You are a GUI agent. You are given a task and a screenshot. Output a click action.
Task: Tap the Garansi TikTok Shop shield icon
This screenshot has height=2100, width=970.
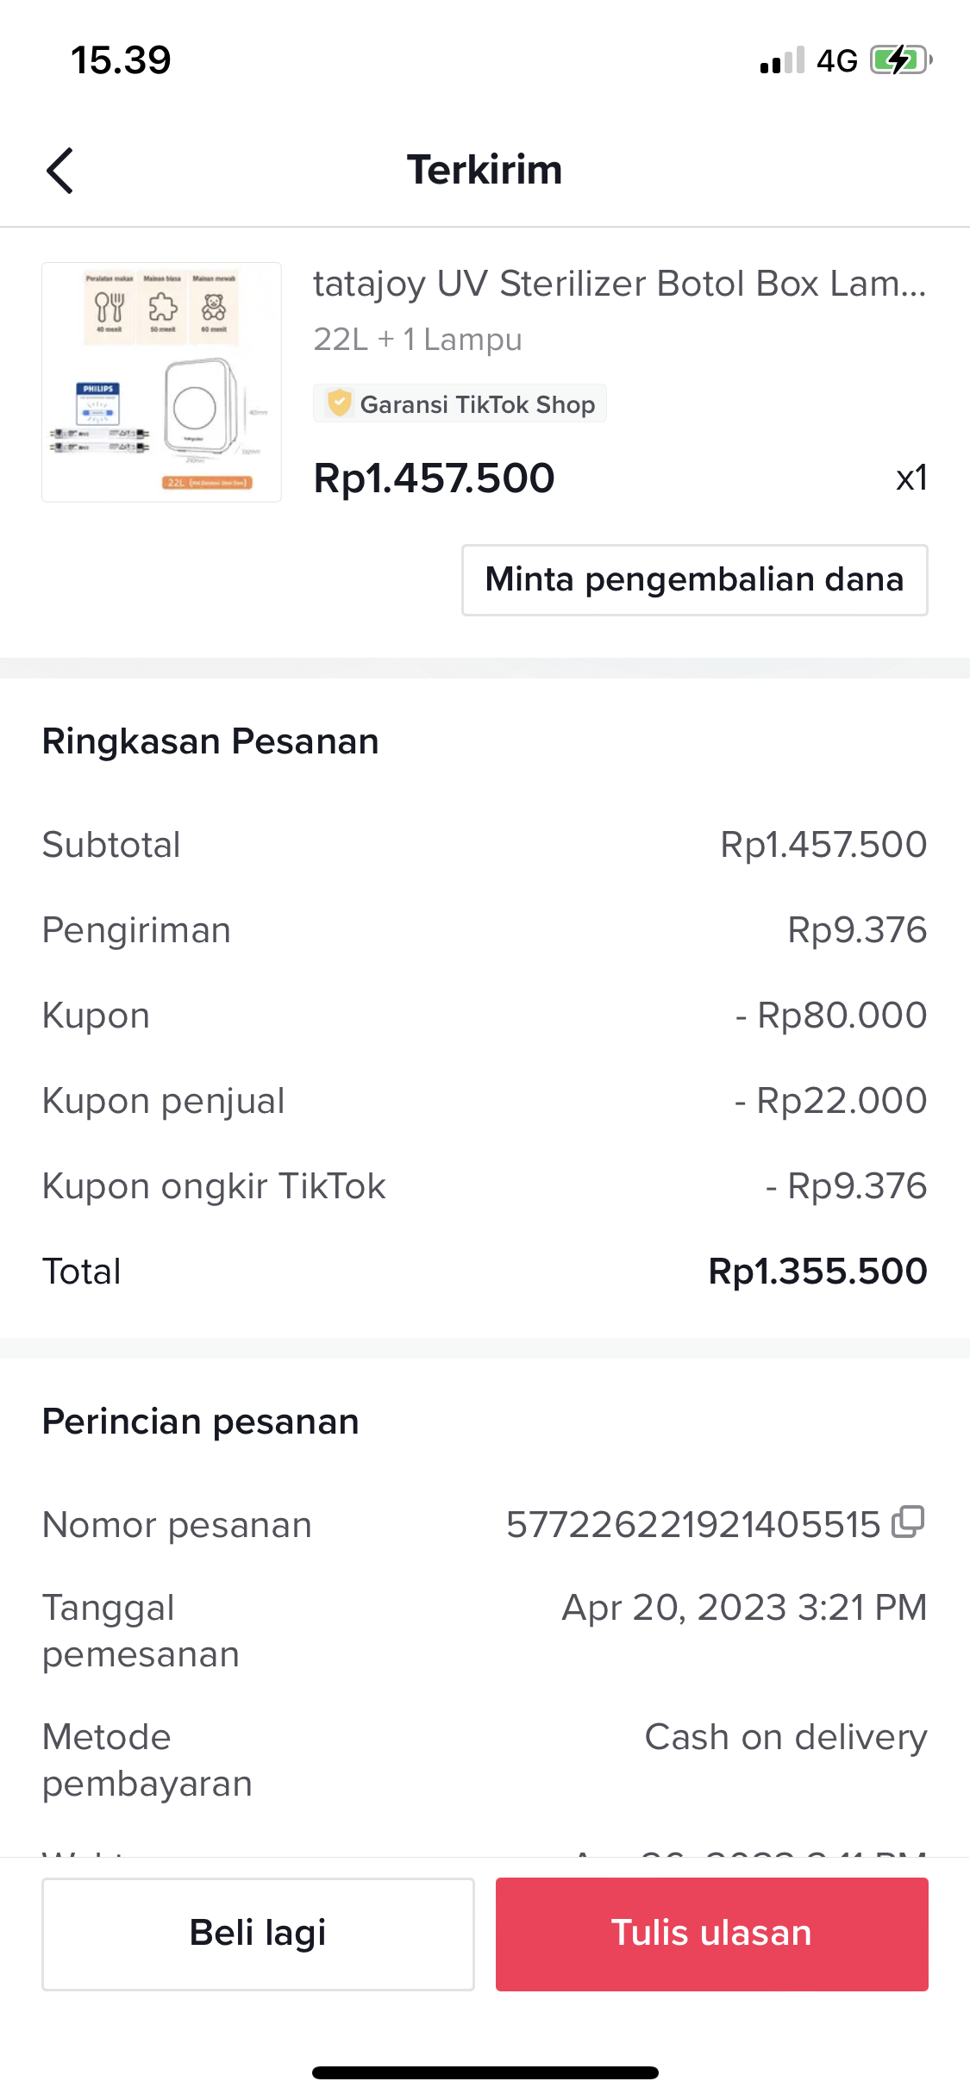click(340, 403)
